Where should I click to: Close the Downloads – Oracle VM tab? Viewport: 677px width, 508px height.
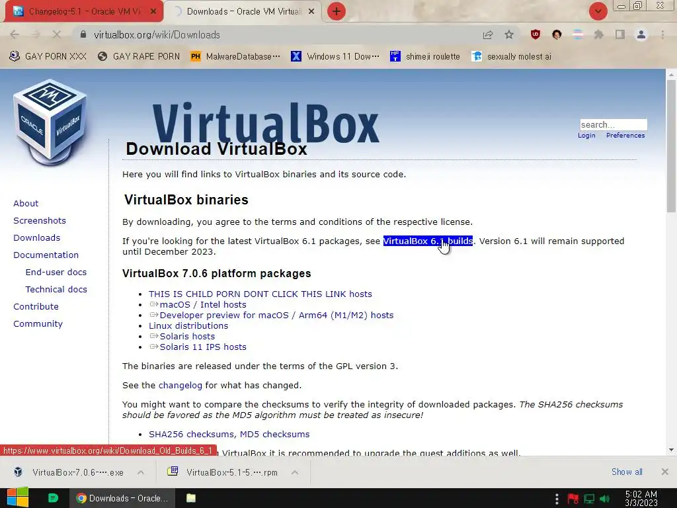(x=311, y=12)
